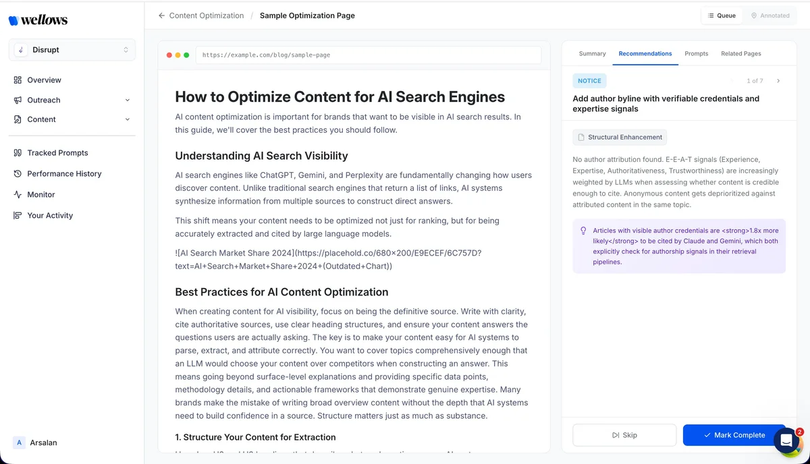Open Your Activity in the sidebar

(x=50, y=216)
